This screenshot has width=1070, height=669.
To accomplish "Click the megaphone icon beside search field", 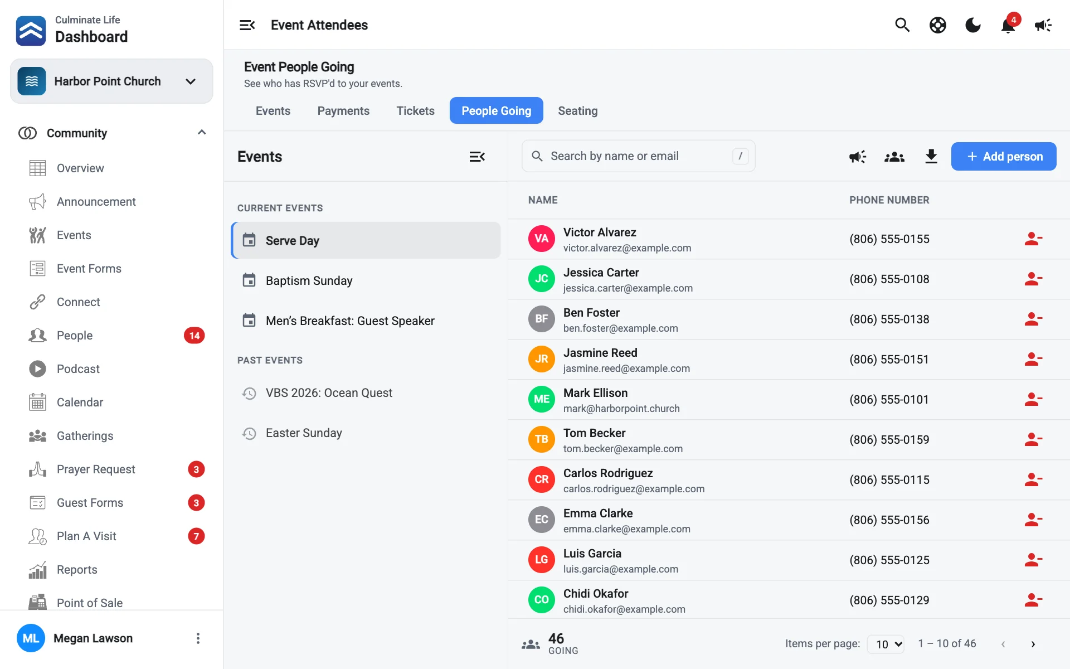I will pos(858,157).
